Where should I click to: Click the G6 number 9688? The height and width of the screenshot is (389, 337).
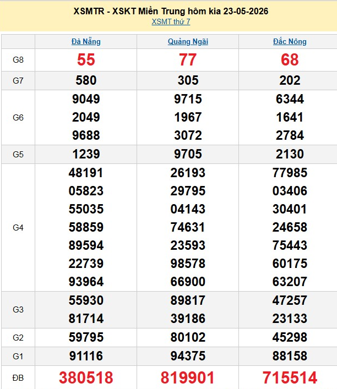click(86, 135)
